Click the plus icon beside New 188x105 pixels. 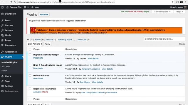pyautogui.click(x=32, y=7)
